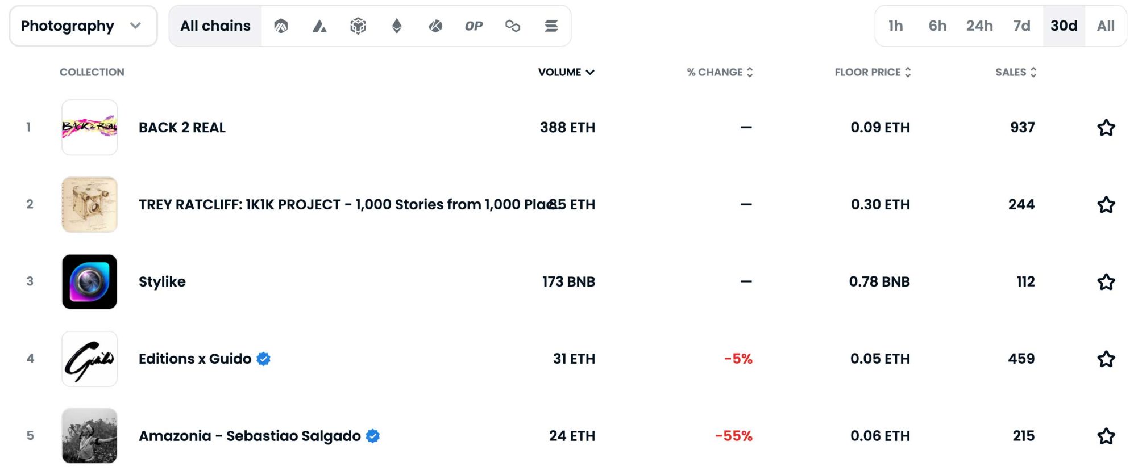The image size is (1138, 475).
Task: Sort by % Change column
Action: [x=720, y=73]
